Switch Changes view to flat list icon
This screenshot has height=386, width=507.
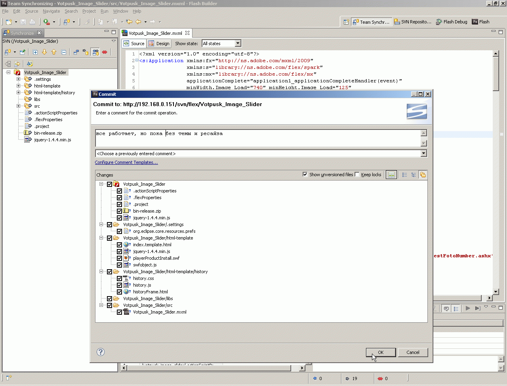coord(404,175)
